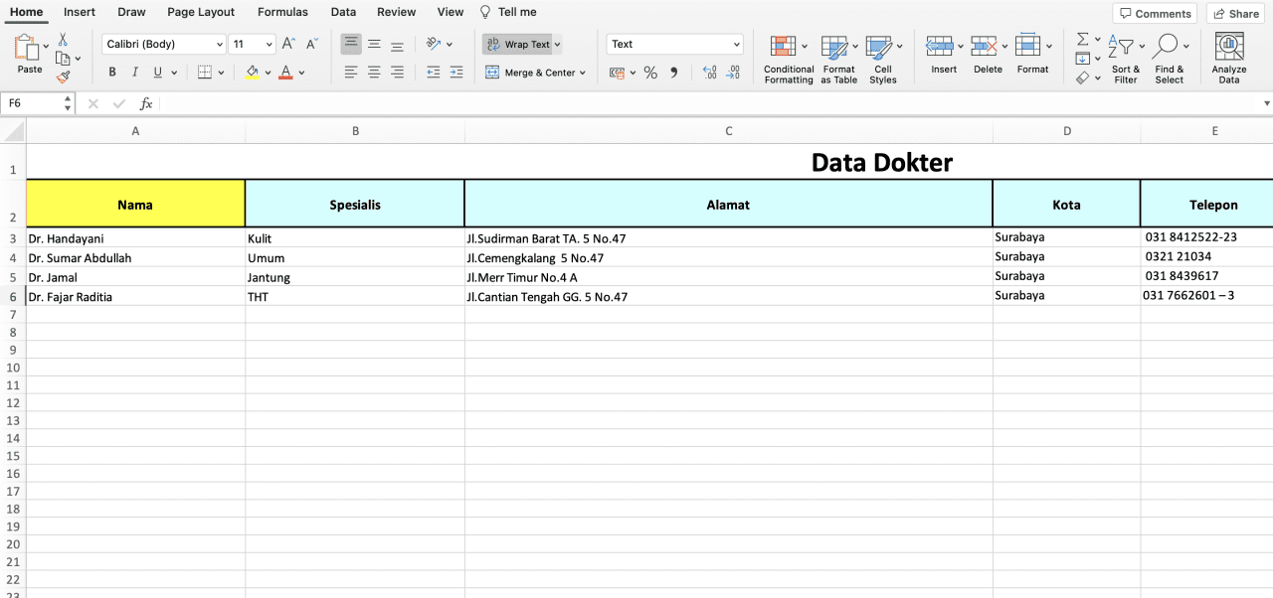Apply Comma Style format
1273x598 pixels.
(x=674, y=73)
